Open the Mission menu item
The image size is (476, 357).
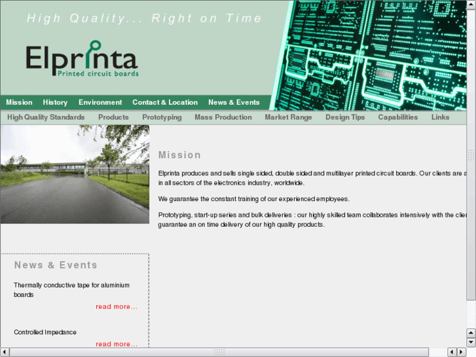[19, 102]
